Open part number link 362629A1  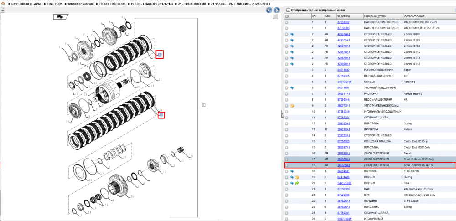click(x=344, y=165)
